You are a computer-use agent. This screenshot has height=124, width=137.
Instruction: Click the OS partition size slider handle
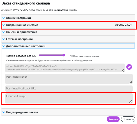(64, 55)
